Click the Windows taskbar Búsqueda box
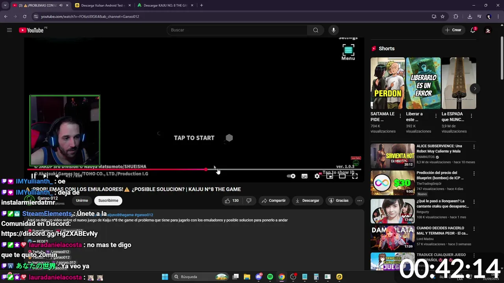Viewport: 504px width, 283px height. 201,277
